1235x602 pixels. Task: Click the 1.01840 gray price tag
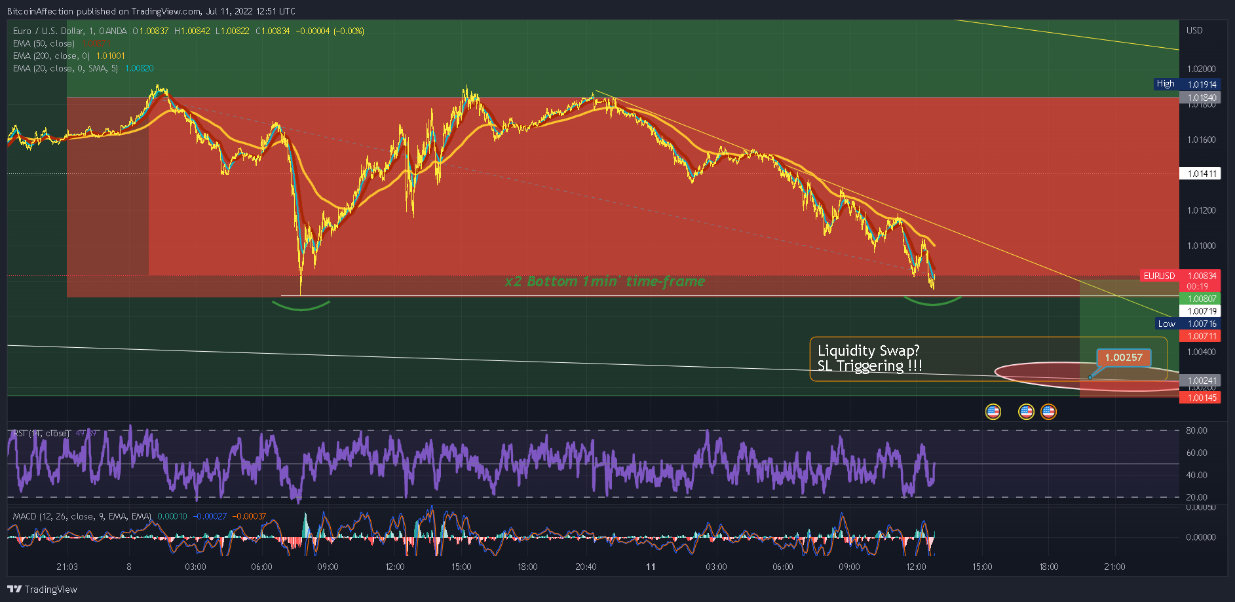[x=1200, y=98]
